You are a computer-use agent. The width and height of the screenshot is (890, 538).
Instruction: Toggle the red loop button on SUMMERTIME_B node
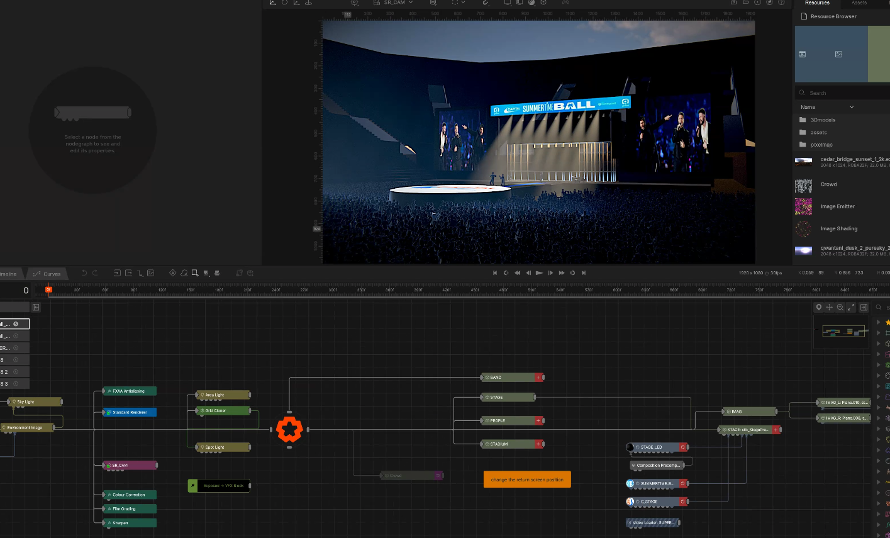coord(682,483)
